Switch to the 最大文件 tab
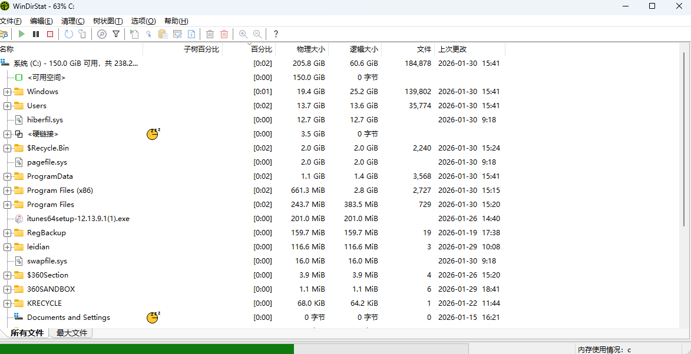The height and width of the screenshot is (354, 691). 71,333
